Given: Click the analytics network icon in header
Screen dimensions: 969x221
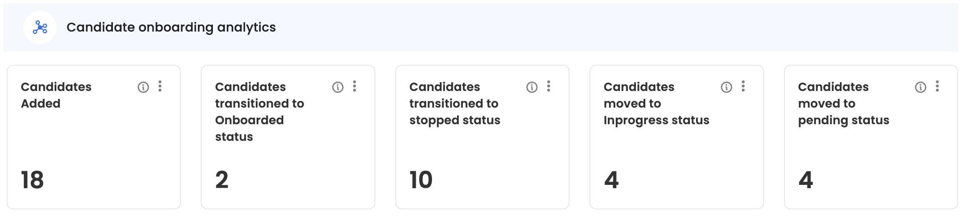Looking at the screenshot, I should point(40,27).
